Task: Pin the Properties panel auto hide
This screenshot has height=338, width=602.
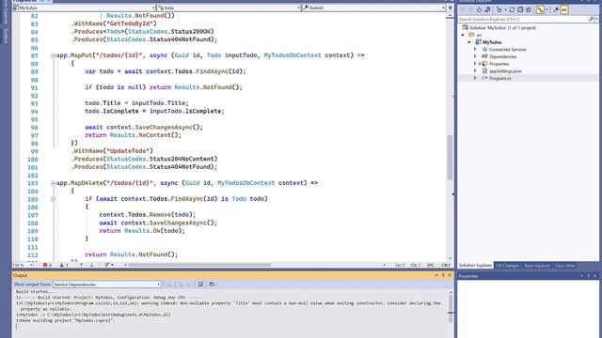Action: tap(588, 276)
